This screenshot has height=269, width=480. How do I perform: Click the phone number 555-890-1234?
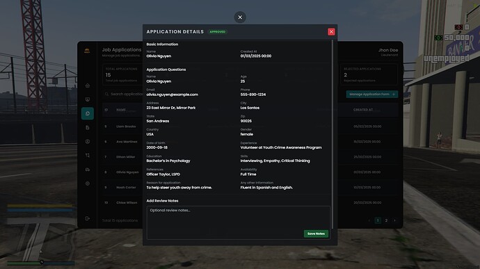coord(253,95)
